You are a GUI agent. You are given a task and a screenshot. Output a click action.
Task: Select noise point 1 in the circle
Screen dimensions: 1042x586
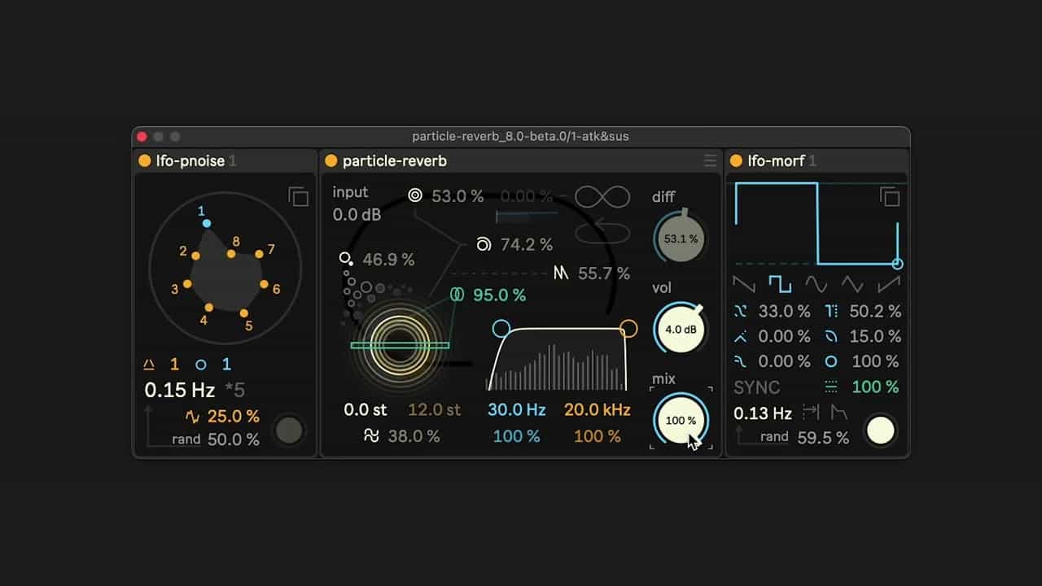207,223
